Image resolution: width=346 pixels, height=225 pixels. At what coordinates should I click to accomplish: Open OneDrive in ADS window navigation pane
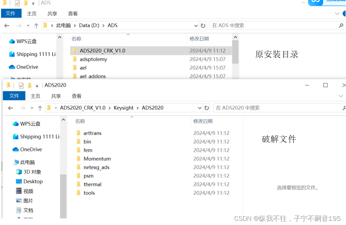point(24,67)
